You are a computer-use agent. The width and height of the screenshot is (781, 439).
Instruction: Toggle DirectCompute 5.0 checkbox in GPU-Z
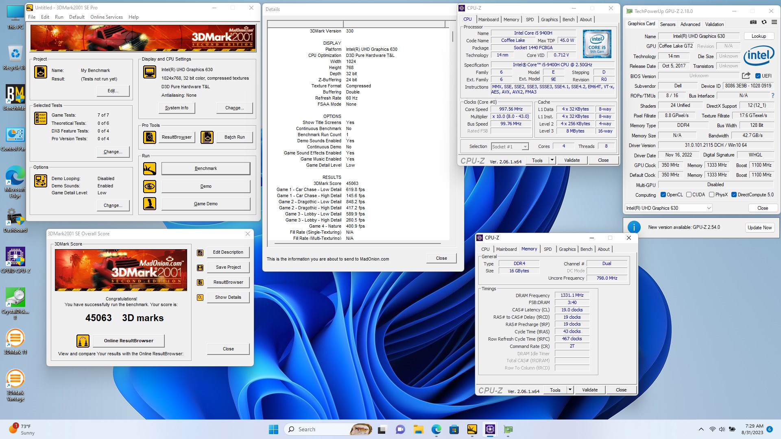(734, 195)
